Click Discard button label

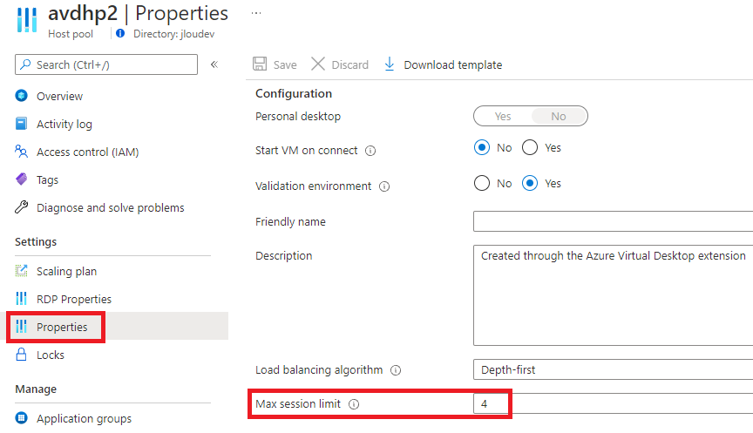(350, 64)
